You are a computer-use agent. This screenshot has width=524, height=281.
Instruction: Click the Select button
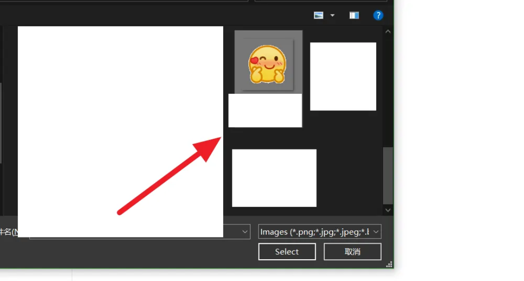[x=287, y=251]
